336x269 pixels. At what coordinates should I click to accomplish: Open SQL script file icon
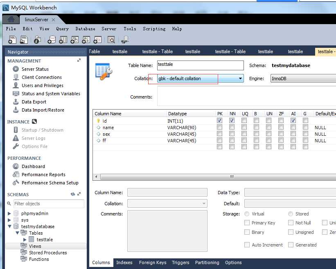[x=24, y=40]
